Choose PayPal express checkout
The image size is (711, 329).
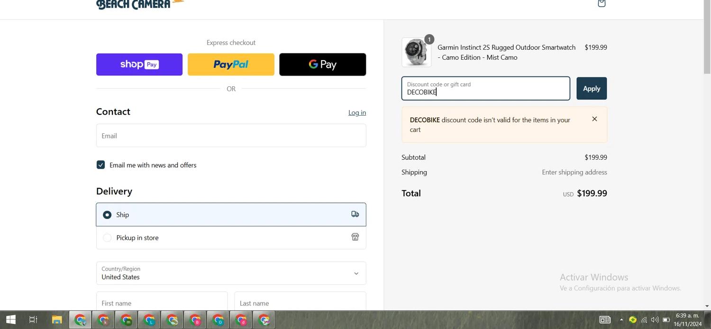[x=231, y=64]
